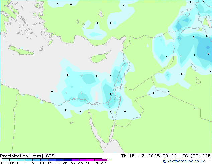Click the '(00+228)' forecast offset text
Viewport: 212px width, 164px height.
pos(201,156)
